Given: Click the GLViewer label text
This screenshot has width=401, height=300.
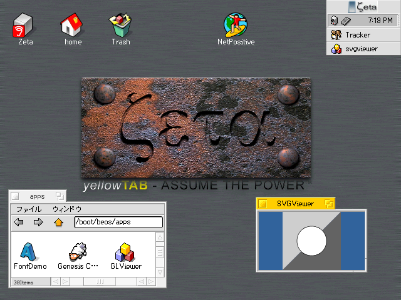Looking at the screenshot, I should (126, 266).
